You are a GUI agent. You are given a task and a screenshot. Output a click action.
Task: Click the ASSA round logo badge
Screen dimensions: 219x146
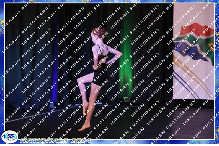pos(10,137)
